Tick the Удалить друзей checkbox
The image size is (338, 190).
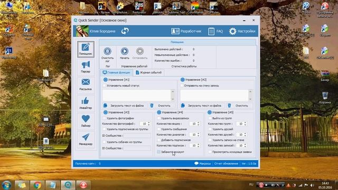[210, 129]
